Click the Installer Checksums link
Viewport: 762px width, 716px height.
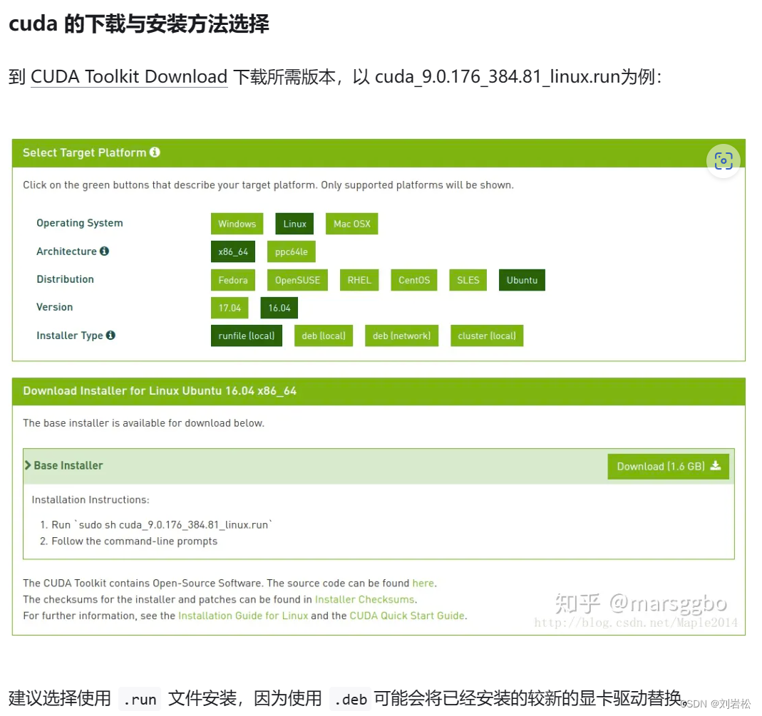point(364,599)
